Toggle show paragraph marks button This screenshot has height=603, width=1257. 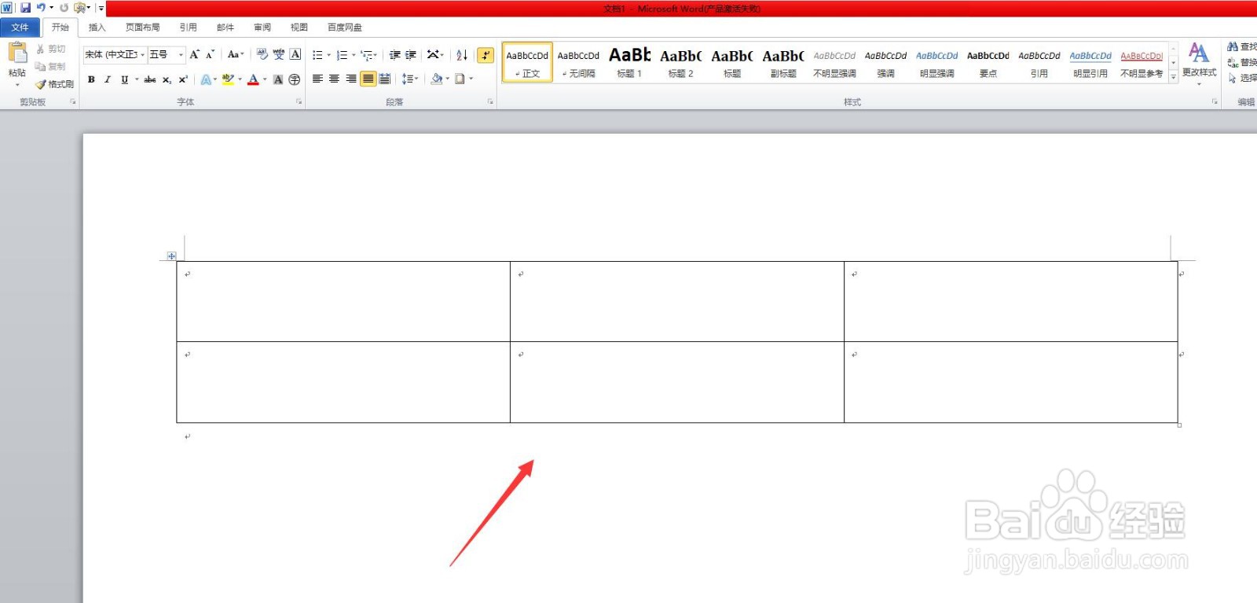click(x=486, y=55)
